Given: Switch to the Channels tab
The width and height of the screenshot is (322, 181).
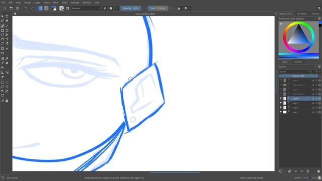Looking at the screenshot, I should pos(298,62).
